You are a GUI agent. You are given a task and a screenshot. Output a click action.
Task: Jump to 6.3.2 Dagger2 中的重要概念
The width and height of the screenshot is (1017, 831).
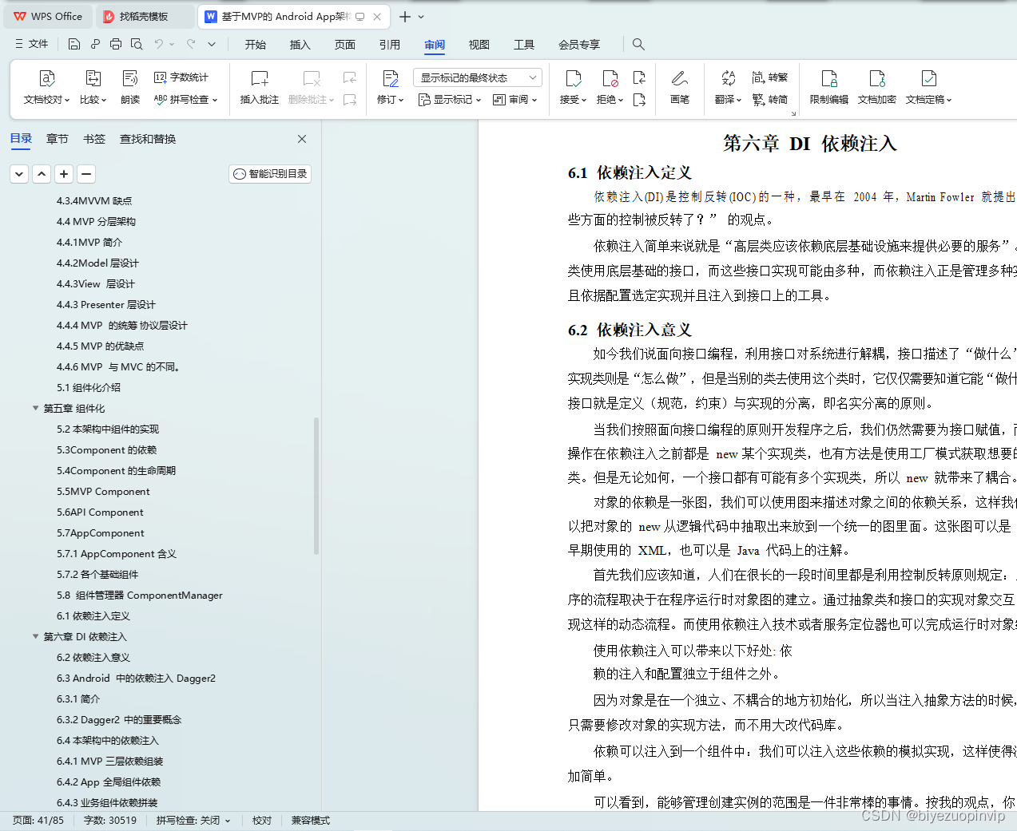[119, 719]
